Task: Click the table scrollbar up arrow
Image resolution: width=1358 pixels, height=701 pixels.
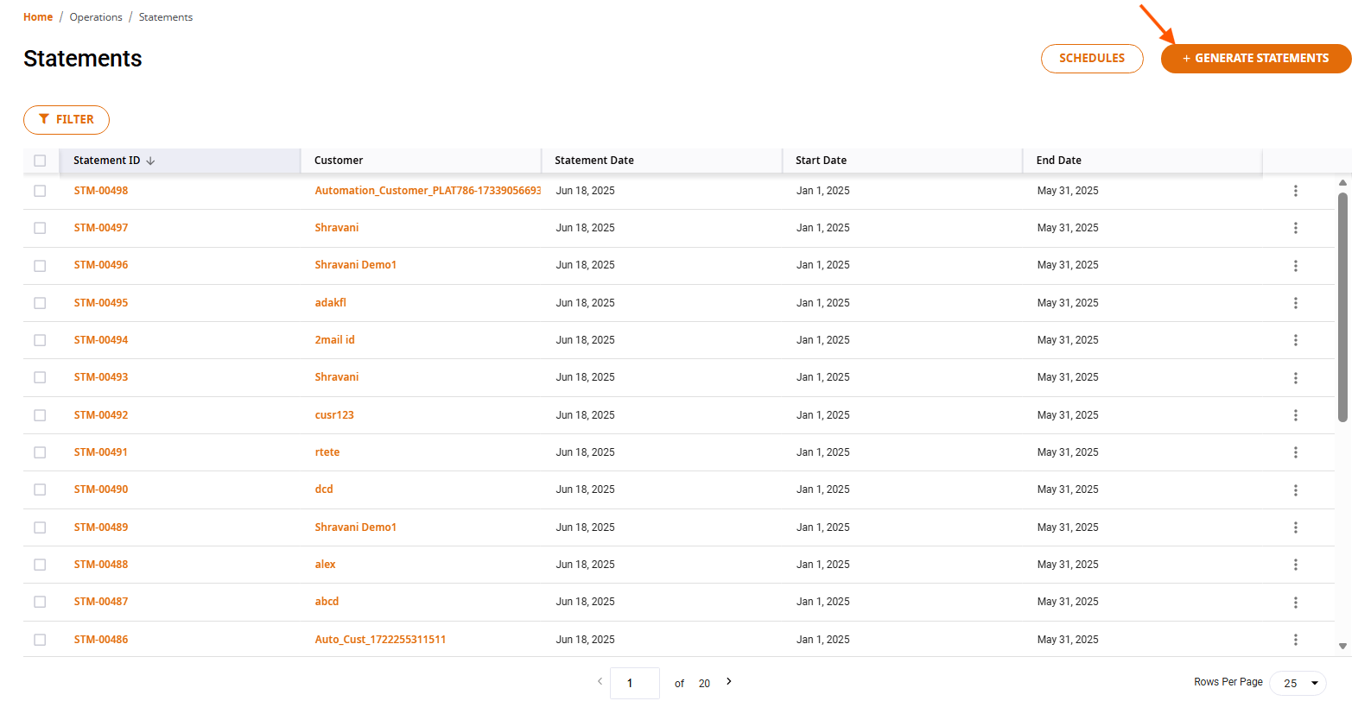Action: click(1342, 182)
